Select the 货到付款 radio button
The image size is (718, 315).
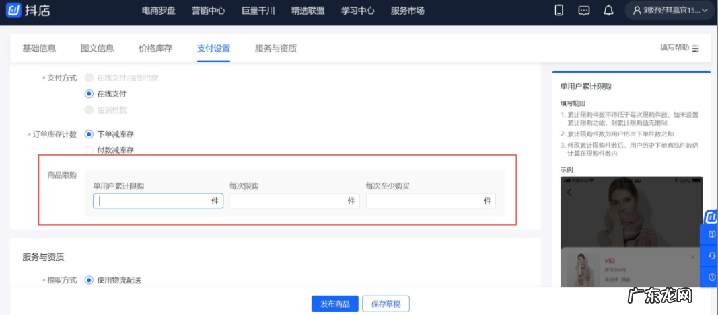click(89, 110)
